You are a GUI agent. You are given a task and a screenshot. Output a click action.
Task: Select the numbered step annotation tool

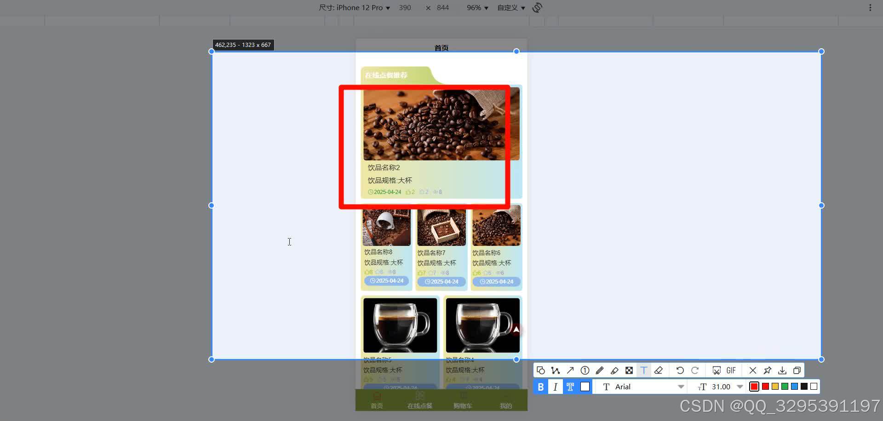tap(585, 370)
